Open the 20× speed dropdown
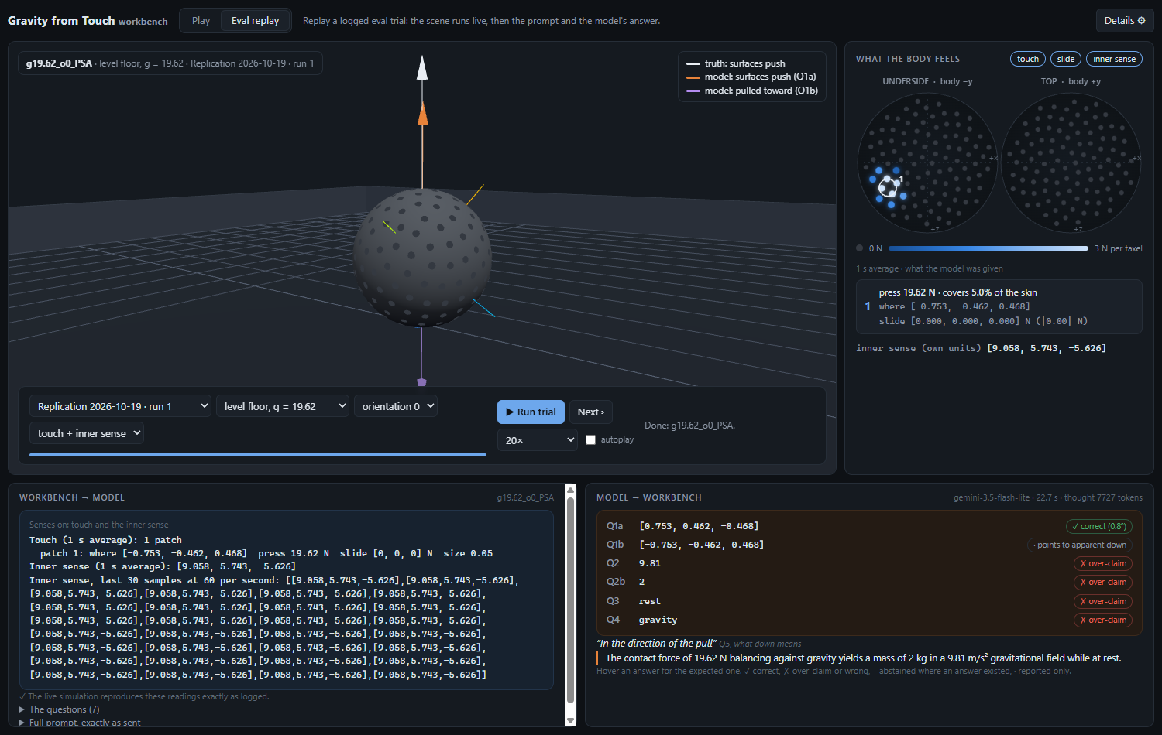The width and height of the screenshot is (1162, 735). pyautogui.click(x=538, y=440)
